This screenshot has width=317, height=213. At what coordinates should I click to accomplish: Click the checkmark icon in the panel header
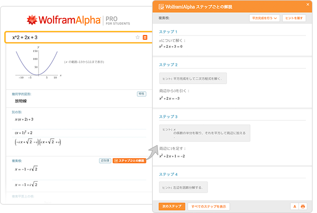[x=160, y=7]
